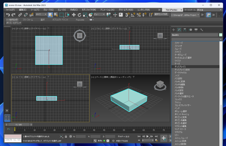Click the top viewport ViewCube
The width and height of the screenshot is (226, 146).
coord(80,36)
